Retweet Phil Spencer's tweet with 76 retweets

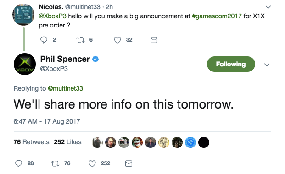tap(55, 163)
